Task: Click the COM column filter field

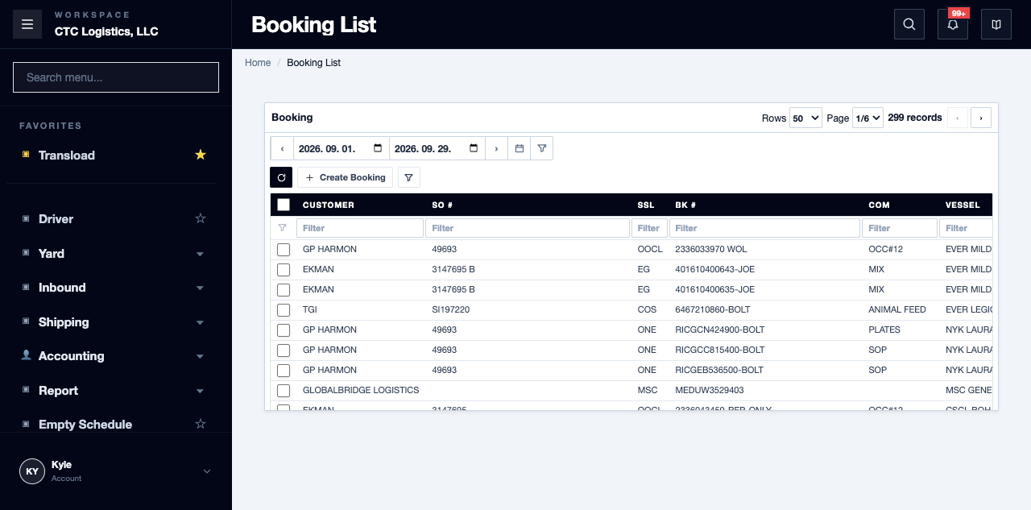Action: [x=900, y=228]
